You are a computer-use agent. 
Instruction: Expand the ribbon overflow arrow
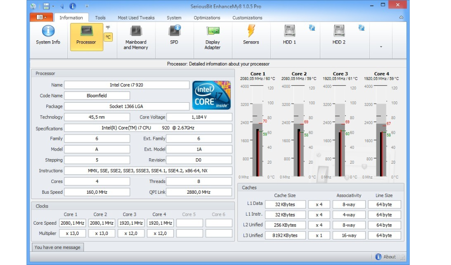tap(381, 47)
